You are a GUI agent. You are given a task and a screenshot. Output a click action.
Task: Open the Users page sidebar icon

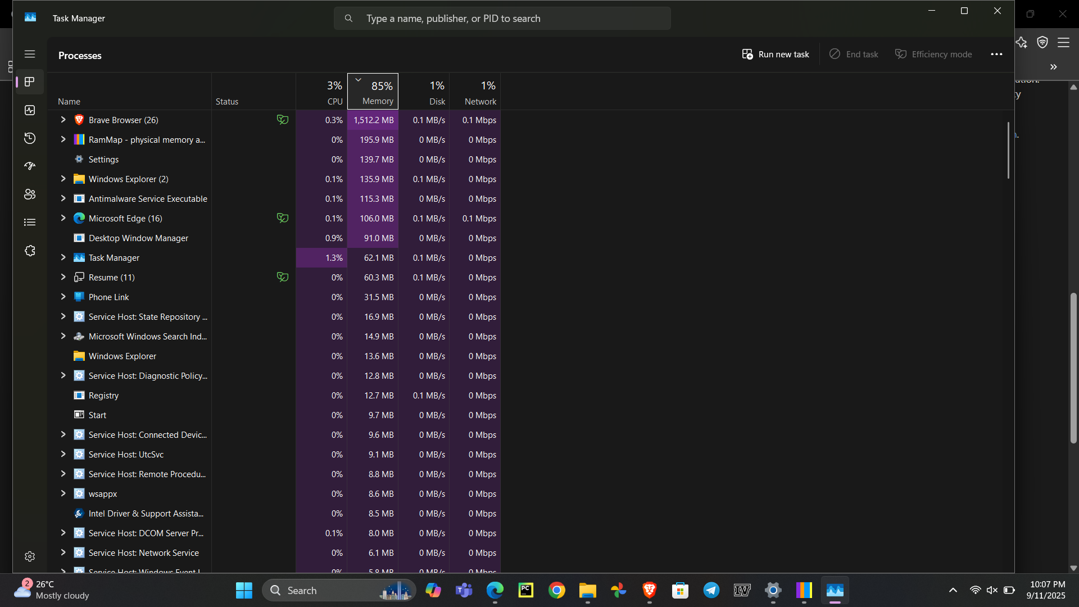pos(30,194)
